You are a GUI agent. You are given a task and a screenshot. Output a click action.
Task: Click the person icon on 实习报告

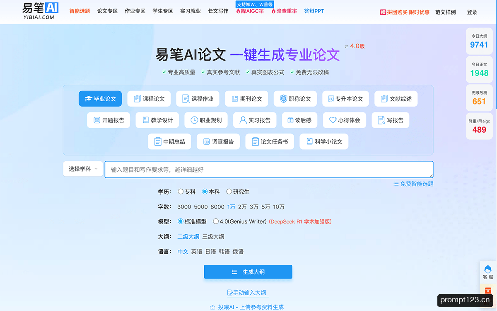243,120
